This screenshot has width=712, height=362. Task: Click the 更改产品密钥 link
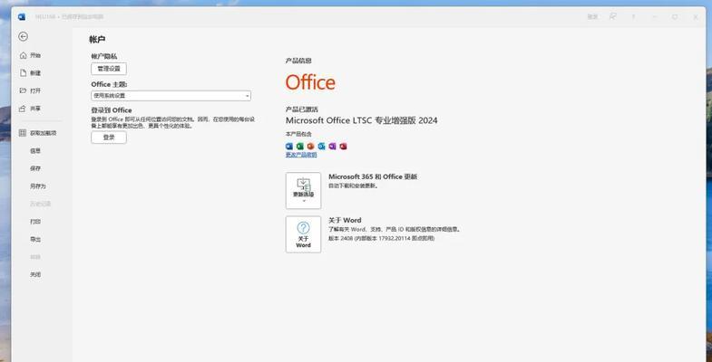[x=301, y=155]
